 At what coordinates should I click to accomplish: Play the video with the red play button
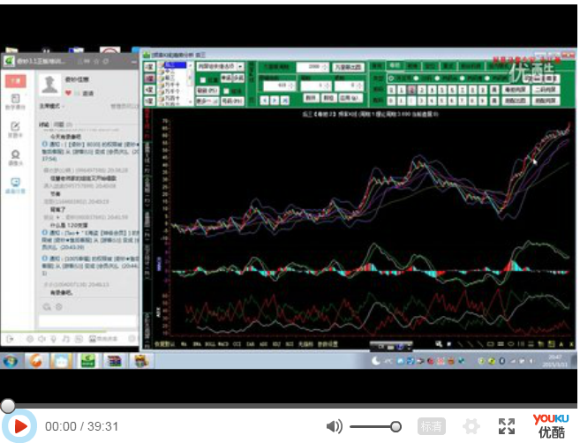[20, 427]
